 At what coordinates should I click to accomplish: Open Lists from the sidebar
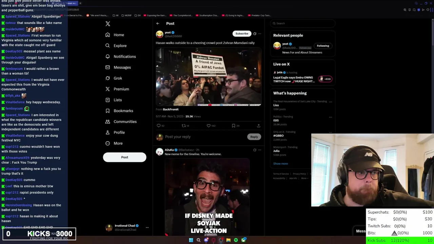tap(113, 100)
